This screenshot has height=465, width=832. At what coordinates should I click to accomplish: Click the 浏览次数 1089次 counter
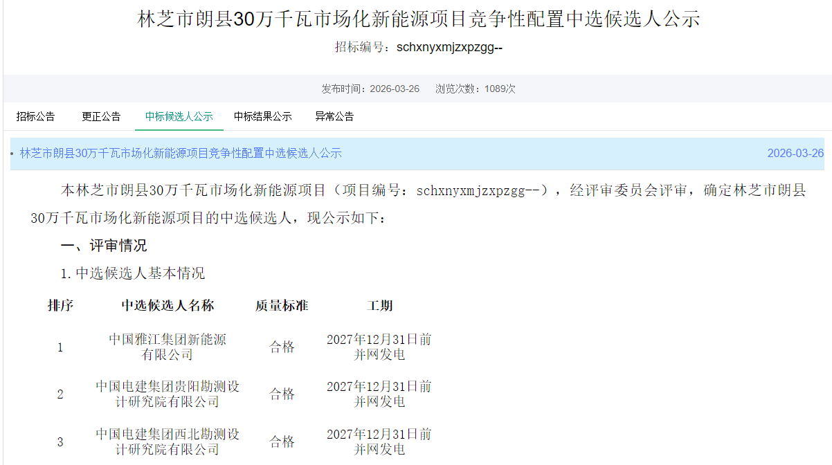coord(475,89)
